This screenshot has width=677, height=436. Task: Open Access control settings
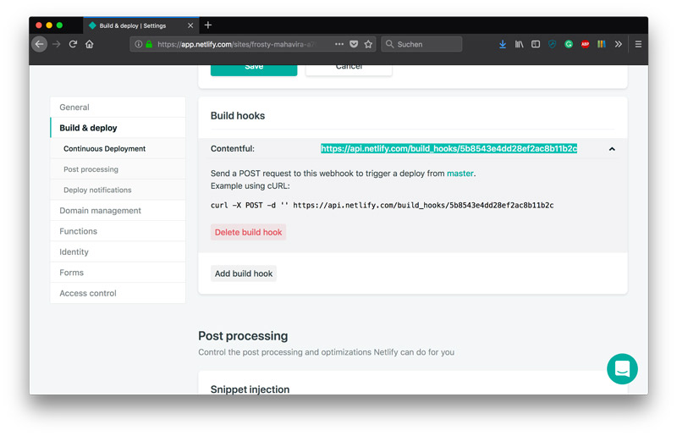click(118, 294)
